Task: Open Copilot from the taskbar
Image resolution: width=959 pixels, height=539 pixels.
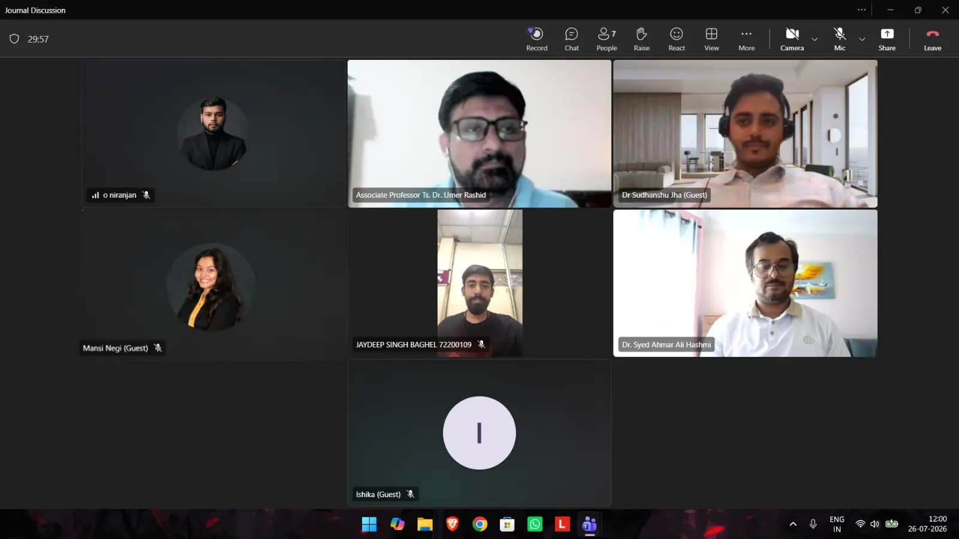Action: 397,525
